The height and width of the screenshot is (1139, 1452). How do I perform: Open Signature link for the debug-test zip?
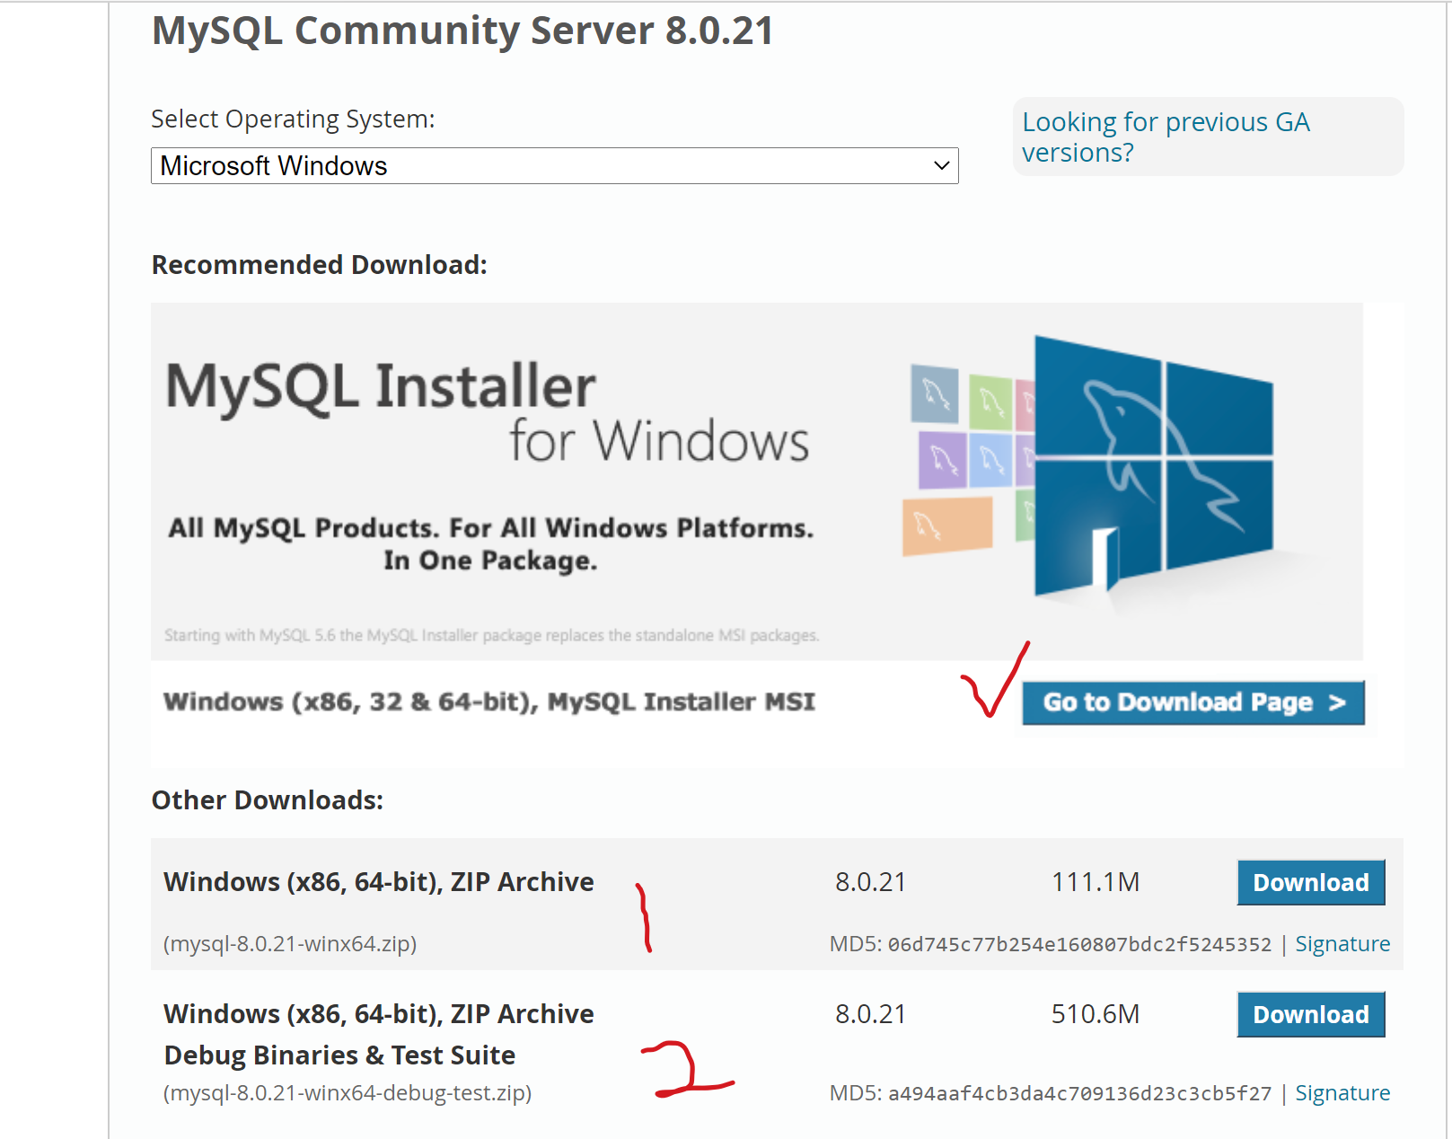[x=1342, y=1093]
